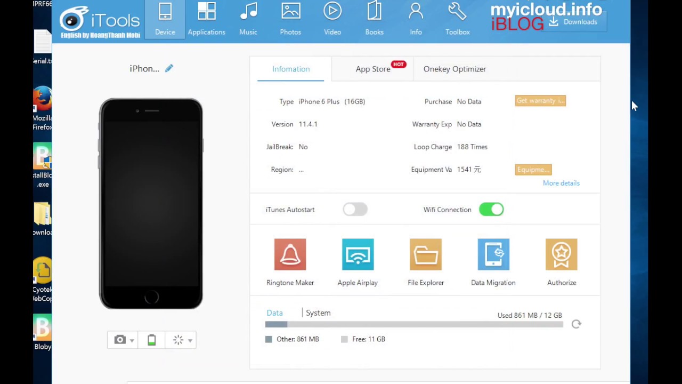Refresh storage usage icon
682x384 pixels.
click(x=577, y=324)
